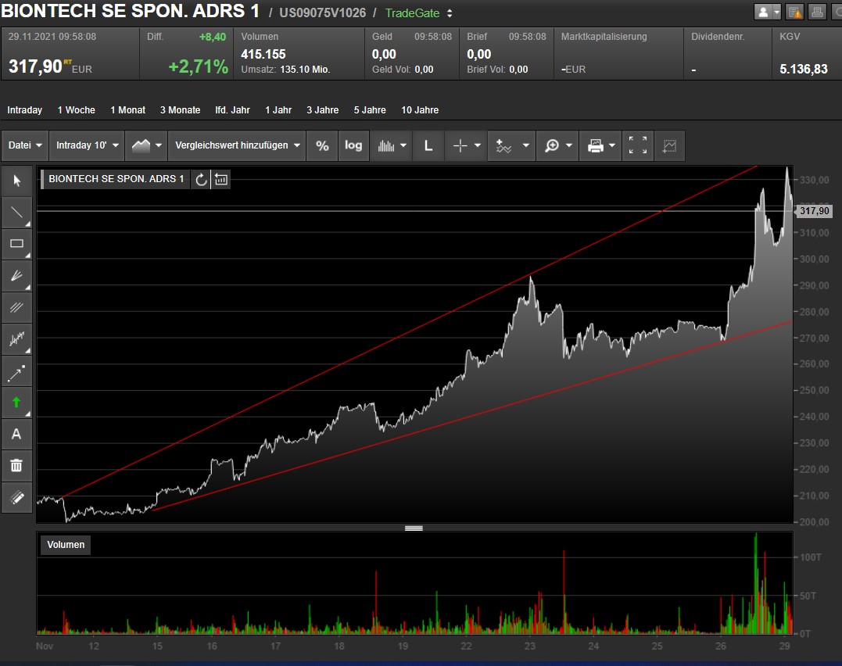Click the Volumen 415.155 value

click(263, 54)
